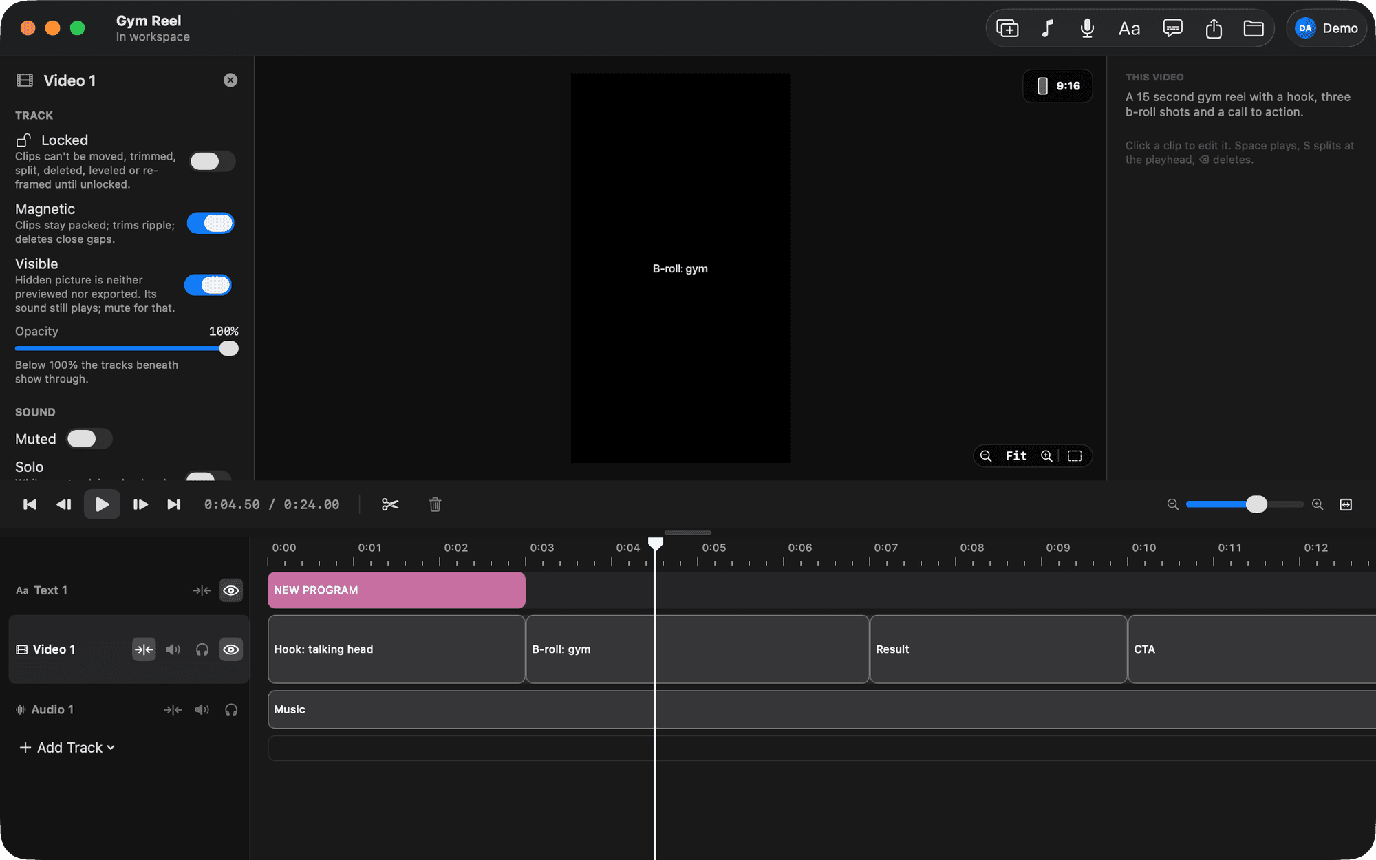Open the 9:16 aspect ratio picker
This screenshot has width=1376, height=860.
pyautogui.click(x=1057, y=86)
